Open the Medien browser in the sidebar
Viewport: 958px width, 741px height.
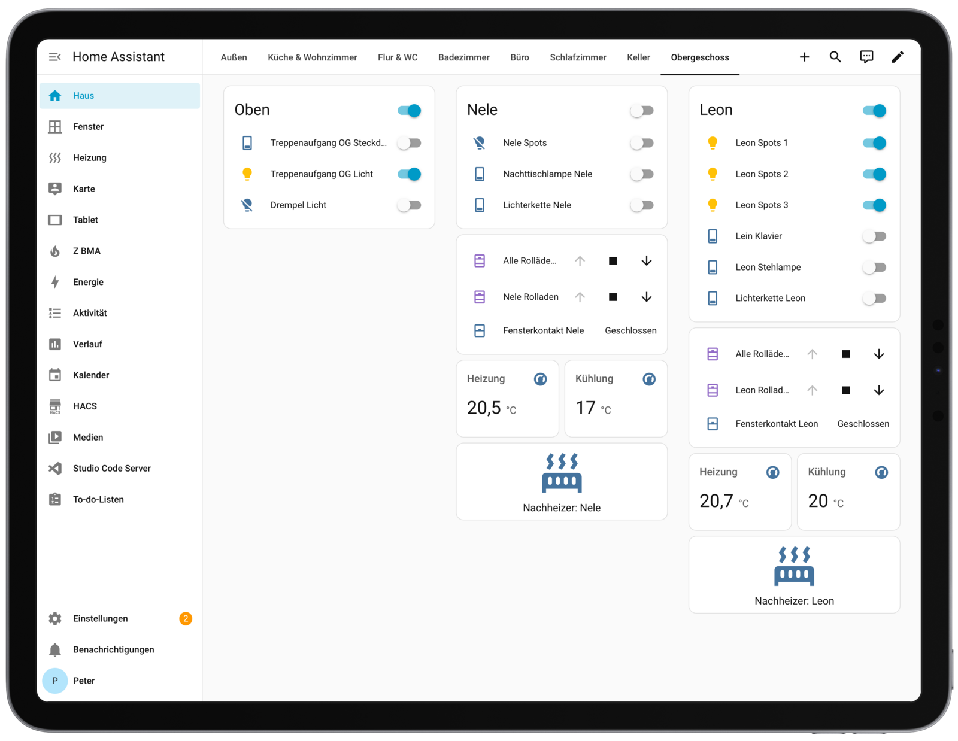coord(87,437)
